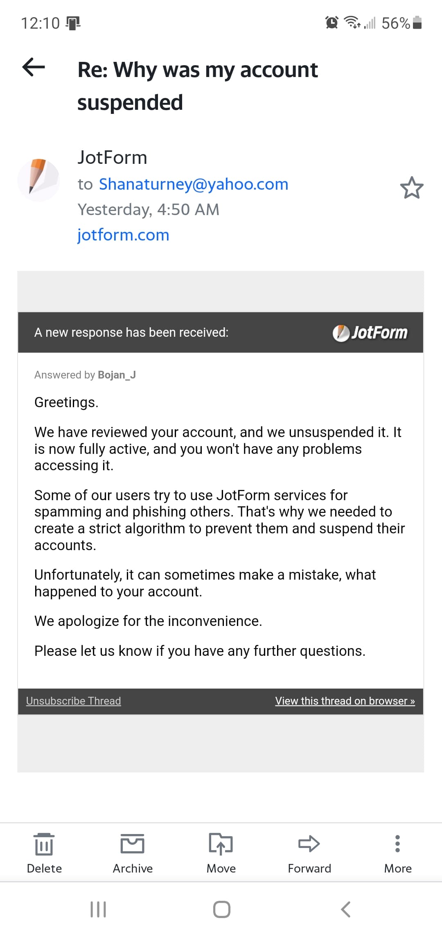
Task: Open Android recent apps button
Action: click(98, 909)
